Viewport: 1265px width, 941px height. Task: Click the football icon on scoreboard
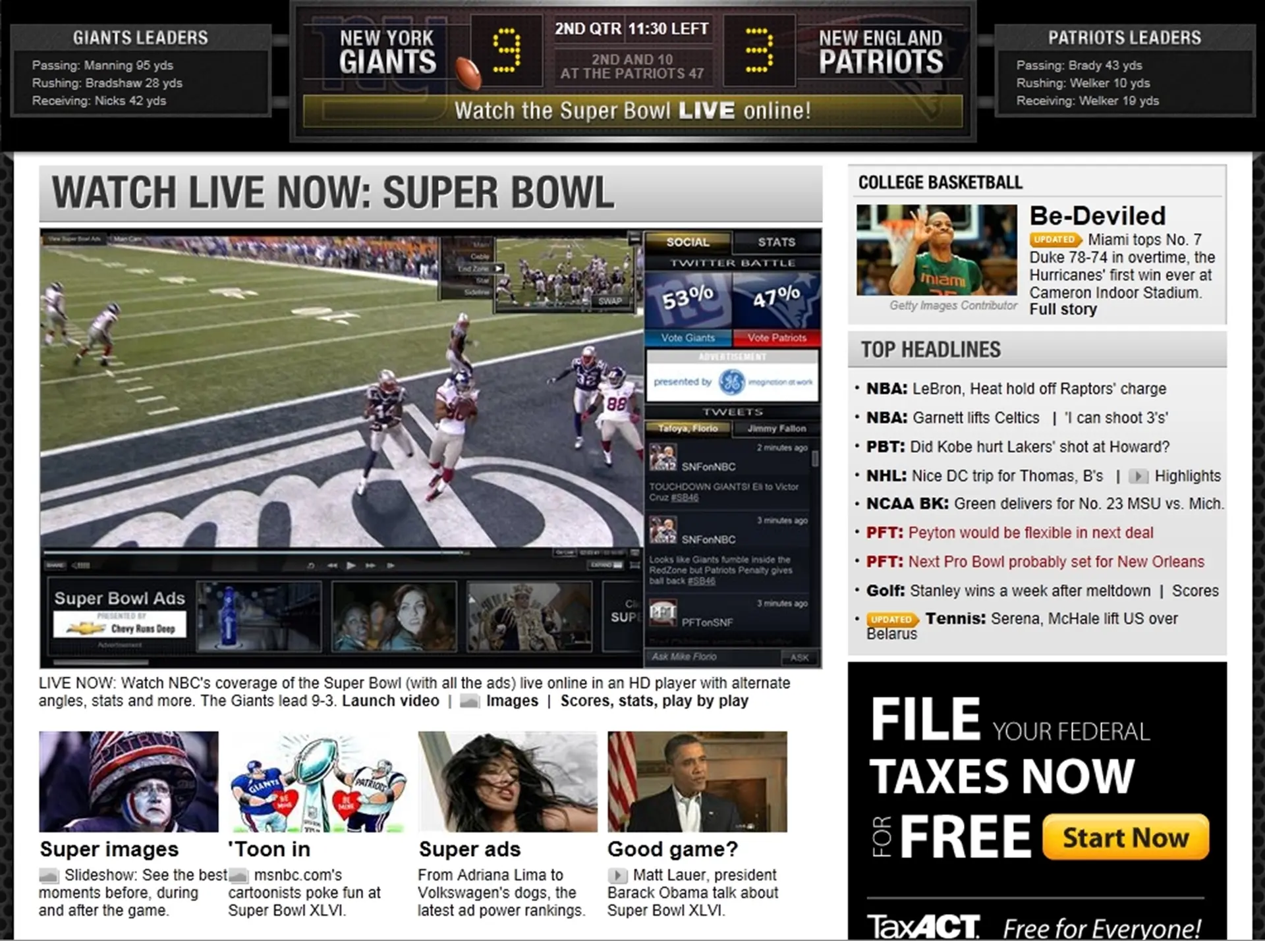click(468, 72)
